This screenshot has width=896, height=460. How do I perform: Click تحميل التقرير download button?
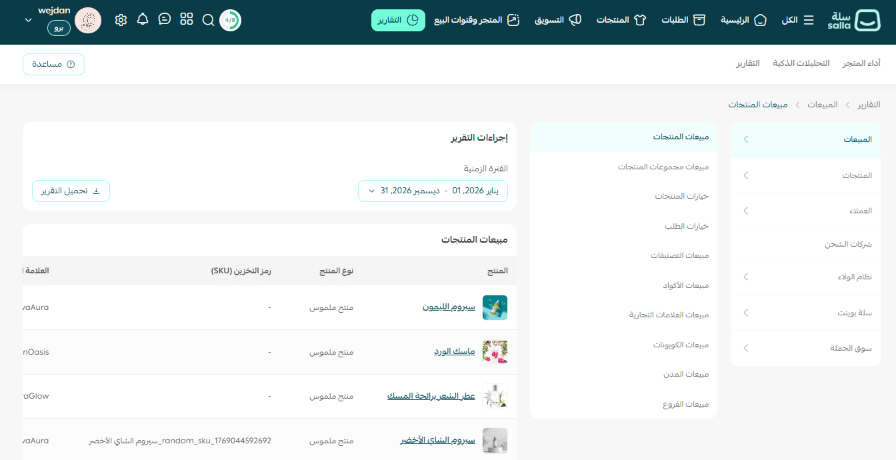point(71,191)
